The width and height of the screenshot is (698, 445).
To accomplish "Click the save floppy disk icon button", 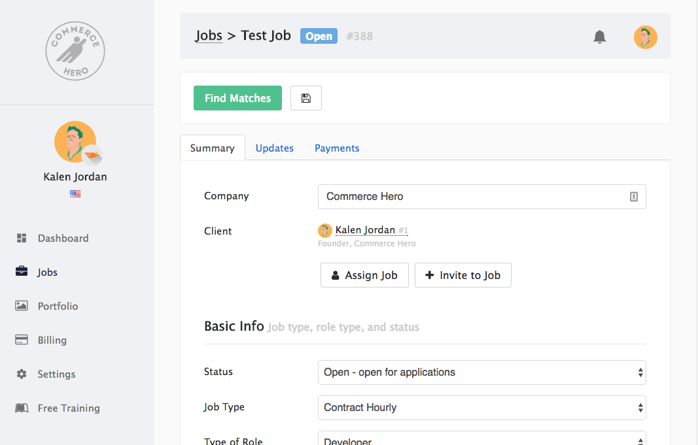I will (x=305, y=98).
